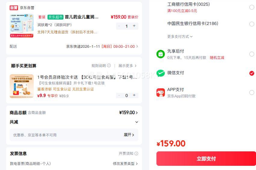This screenshot has height=170, width=256.
Task: Increase children's lotion quantity with plus
Action: click(x=134, y=26)
